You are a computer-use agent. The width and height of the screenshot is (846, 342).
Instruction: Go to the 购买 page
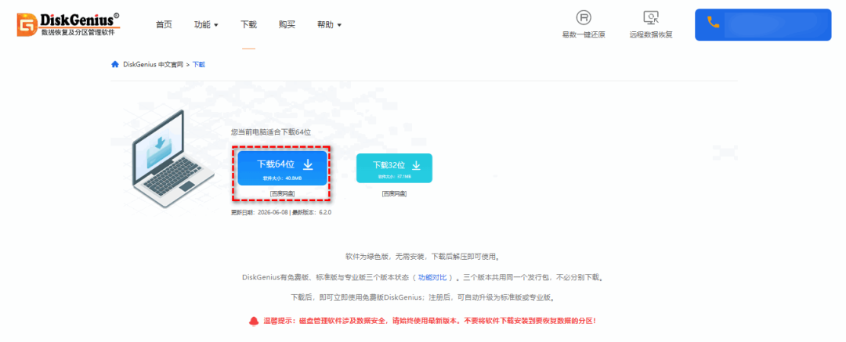click(287, 25)
